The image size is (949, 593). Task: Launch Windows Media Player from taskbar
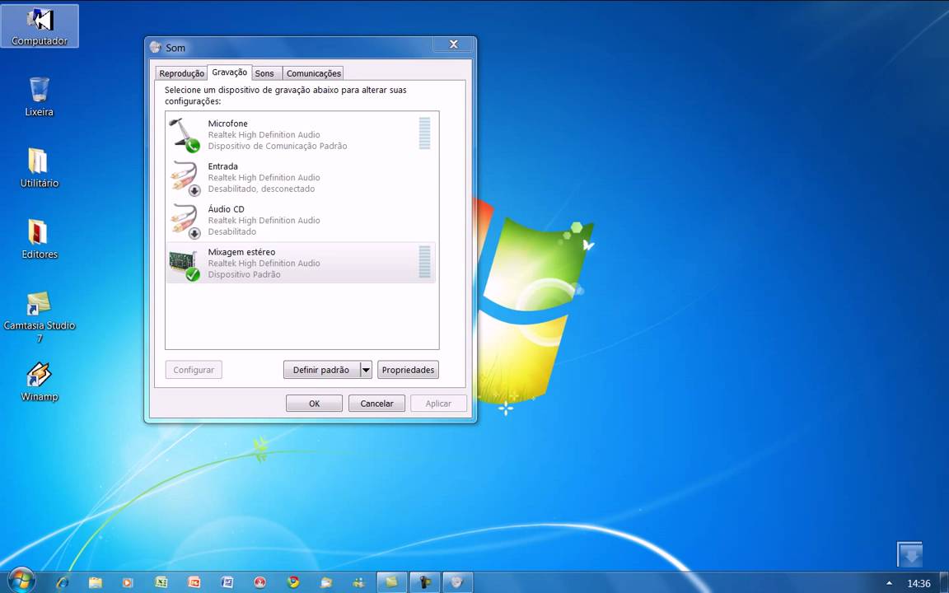[x=128, y=582]
